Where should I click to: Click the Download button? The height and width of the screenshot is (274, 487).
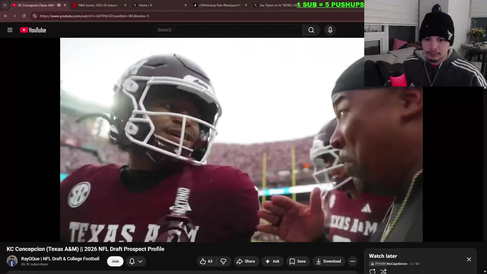328,261
